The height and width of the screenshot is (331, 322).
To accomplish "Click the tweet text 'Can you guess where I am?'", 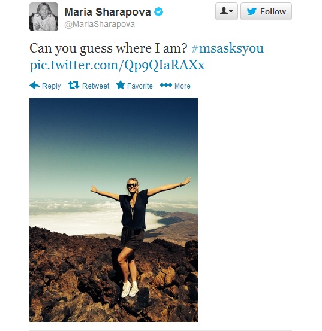I will tap(109, 48).
